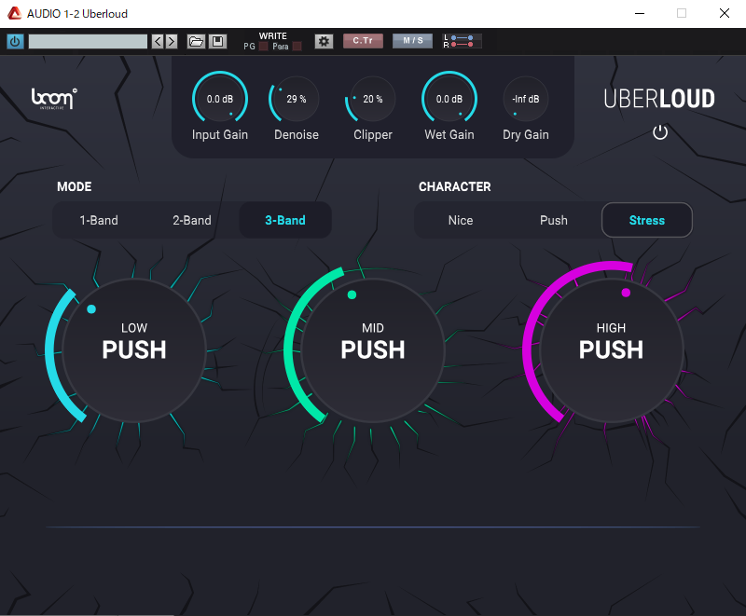This screenshot has height=616, width=746.
Task: Choose the Push character
Action: [554, 220]
